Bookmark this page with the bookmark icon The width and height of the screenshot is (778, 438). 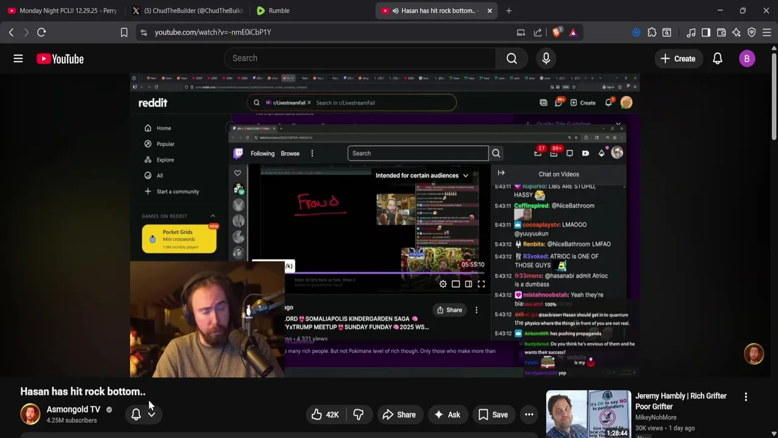pyautogui.click(x=124, y=32)
